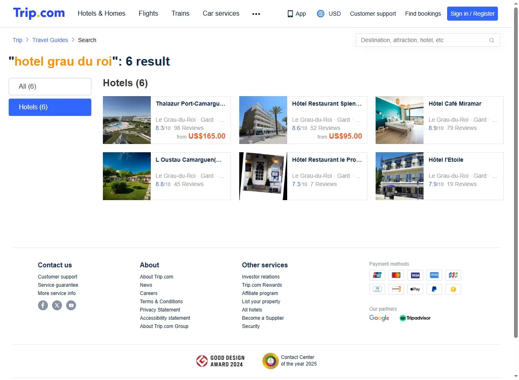Image resolution: width=519 pixels, height=380 pixels.
Task: Click the Visa payment icon
Action: (415, 275)
